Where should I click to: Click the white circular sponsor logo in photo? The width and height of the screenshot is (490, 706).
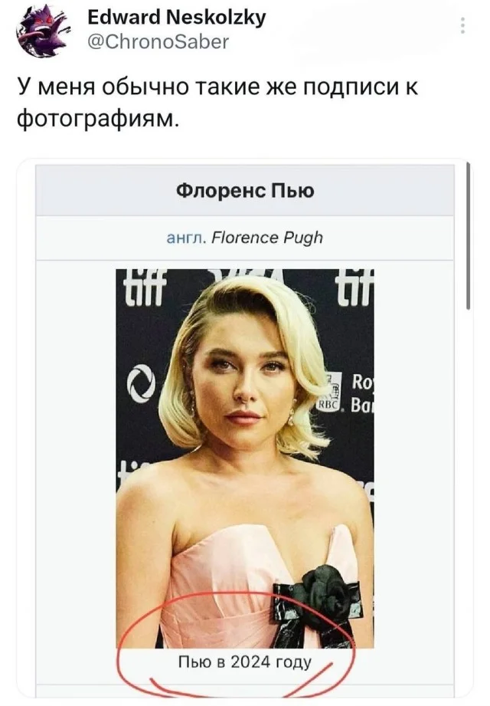(141, 385)
